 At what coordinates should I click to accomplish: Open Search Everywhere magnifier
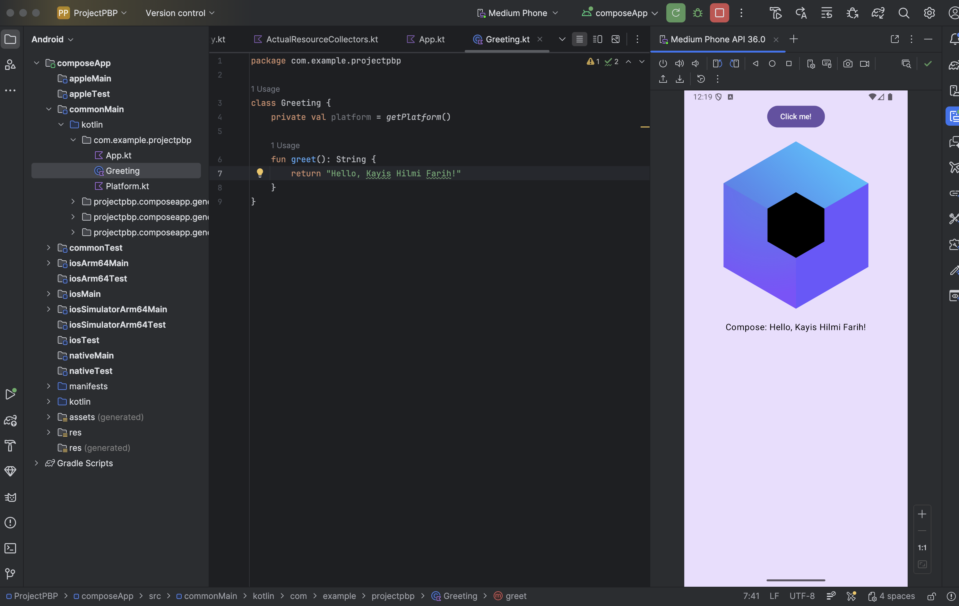coord(904,13)
